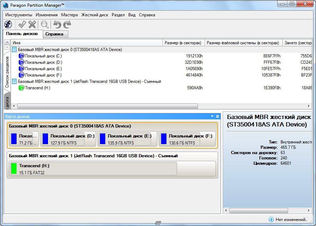Open the Справка menu in menu bar
The width and height of the screenshot is (316, 226).
[x=147, y=15]
